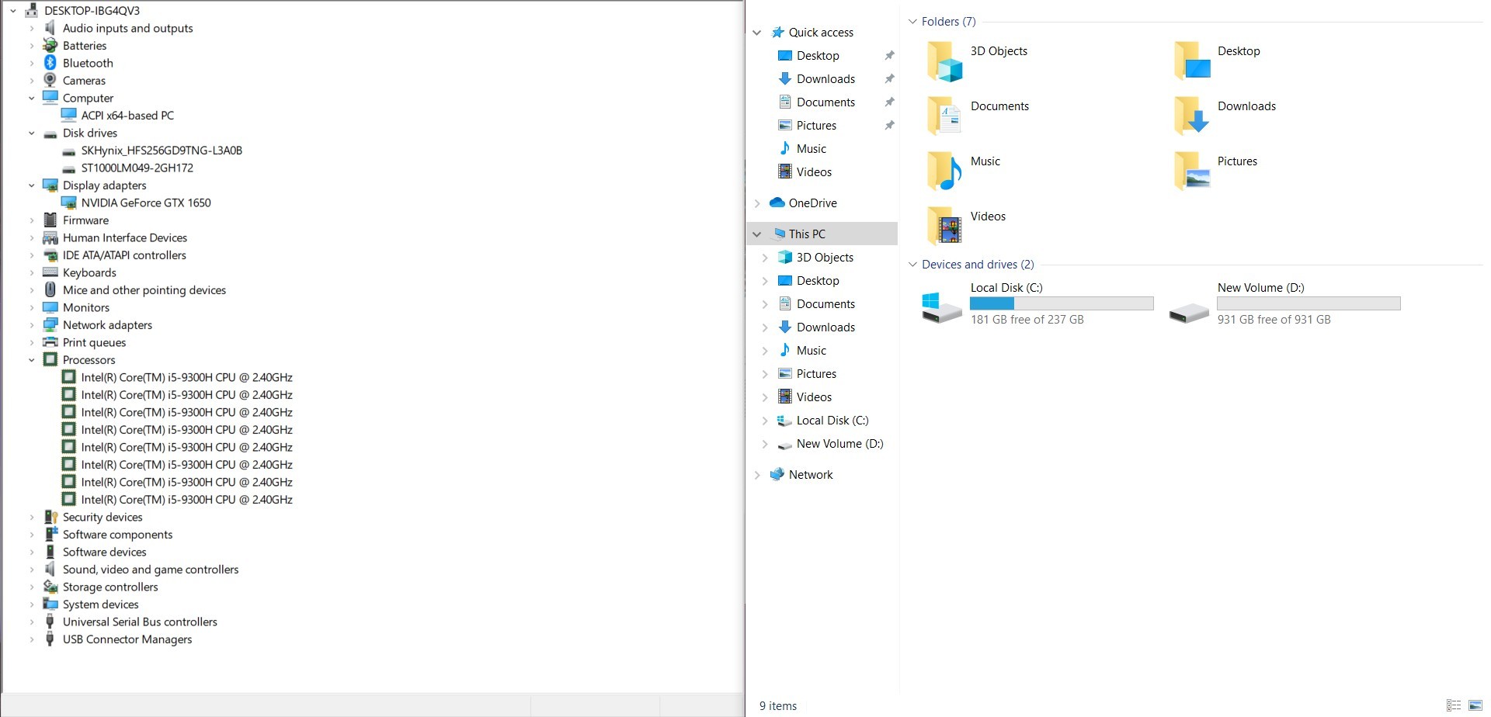Select This PC in the navigation pane
1491x717 pixels.
[x=808, y=233]
